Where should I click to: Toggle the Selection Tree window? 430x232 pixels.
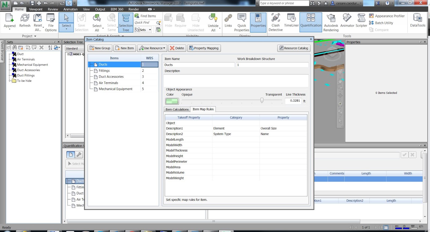click(x=126, y=23)
